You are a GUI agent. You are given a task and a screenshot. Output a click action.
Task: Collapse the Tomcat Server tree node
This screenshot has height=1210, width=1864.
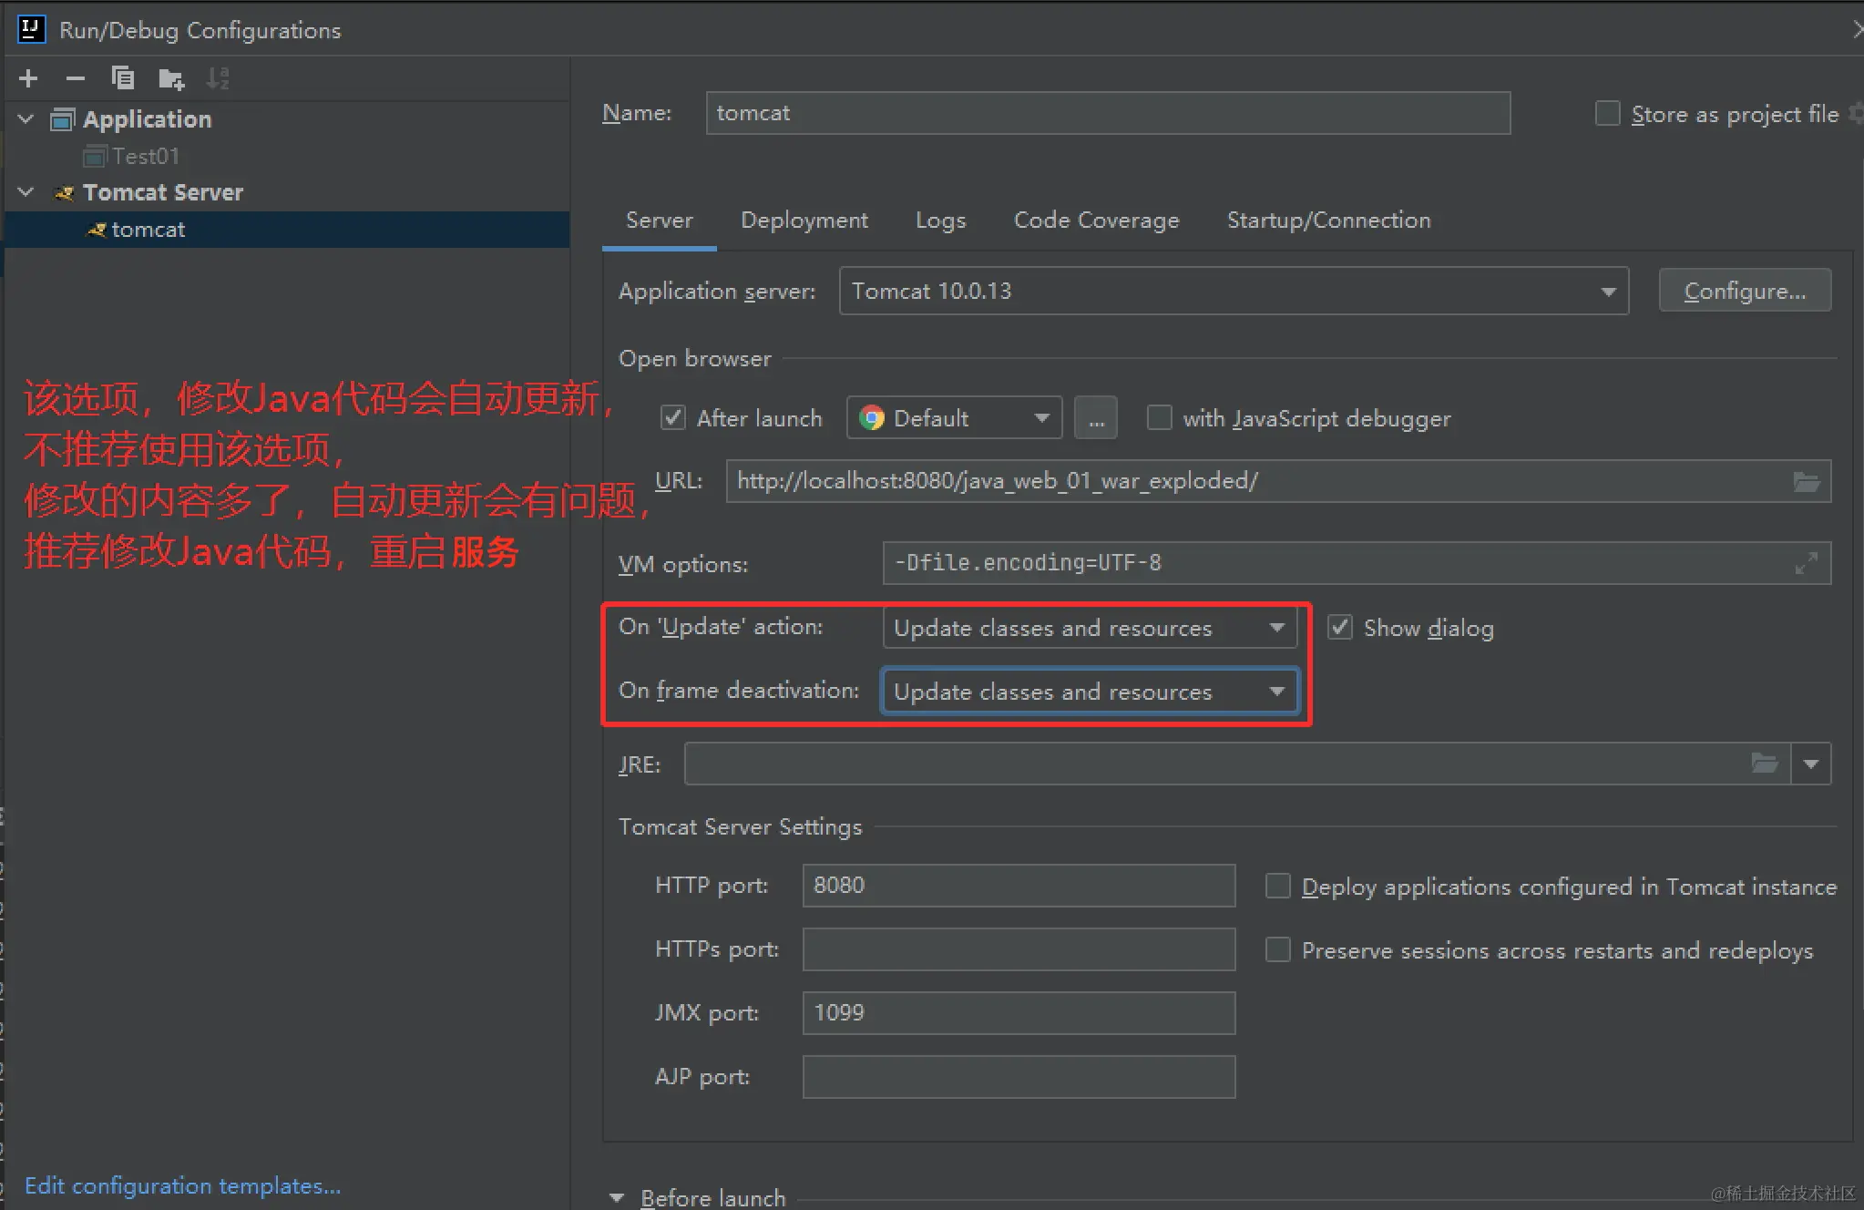point(26,192)
